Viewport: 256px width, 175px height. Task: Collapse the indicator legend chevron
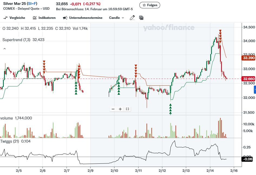[5, 49]
